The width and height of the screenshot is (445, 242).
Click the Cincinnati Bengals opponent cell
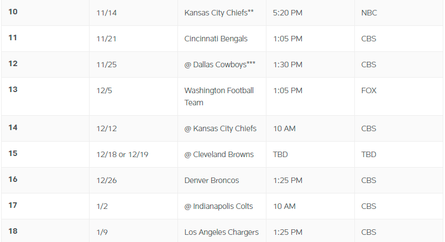click(216, 39)
